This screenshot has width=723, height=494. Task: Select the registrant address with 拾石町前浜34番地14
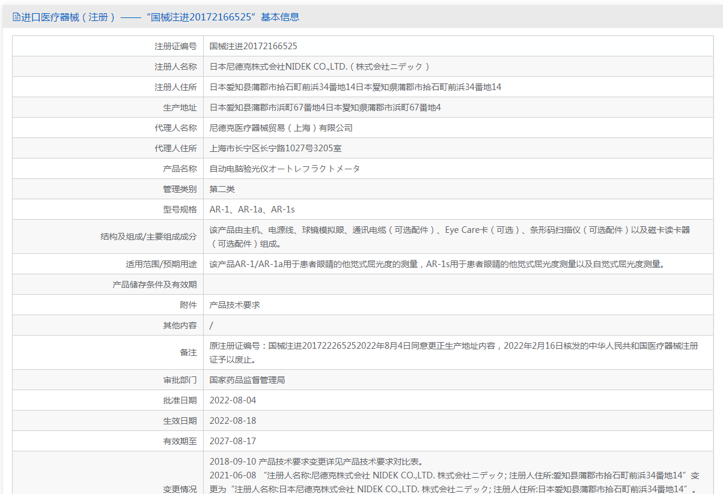click(355, 87)
